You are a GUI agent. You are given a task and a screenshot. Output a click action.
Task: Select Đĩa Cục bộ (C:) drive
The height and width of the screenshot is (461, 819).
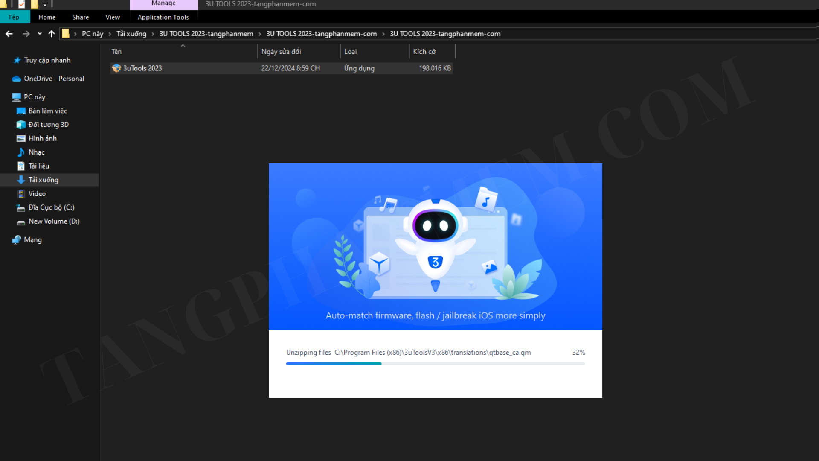[51, 207]
